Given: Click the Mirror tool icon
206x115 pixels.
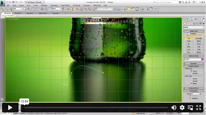Looking at the screenshot, I should (x=115, y=9).
